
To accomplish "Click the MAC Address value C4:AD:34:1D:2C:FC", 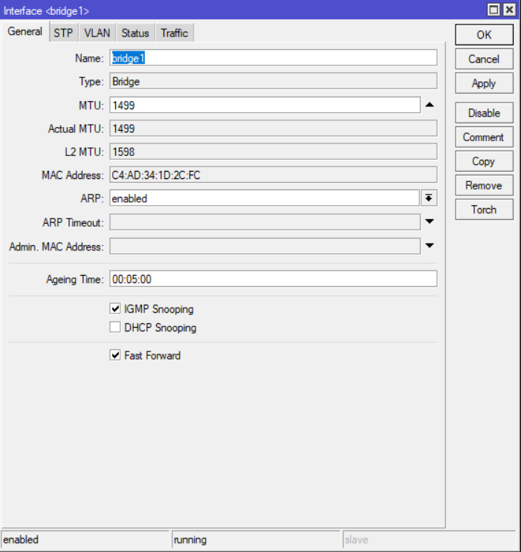I will click(x=274, y=175).
